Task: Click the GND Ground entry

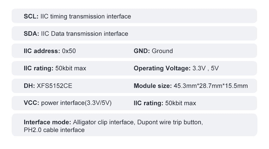Action: (153, 51)
